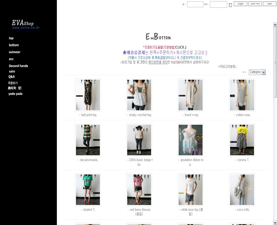The width and height of the screenshot is (277, 225).
Task: Click the LOST PW button
Action: pos(255,4)
